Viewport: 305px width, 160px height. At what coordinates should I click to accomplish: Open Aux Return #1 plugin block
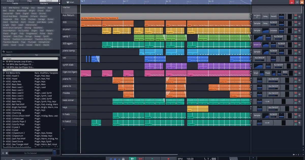[x=257, y=16]
